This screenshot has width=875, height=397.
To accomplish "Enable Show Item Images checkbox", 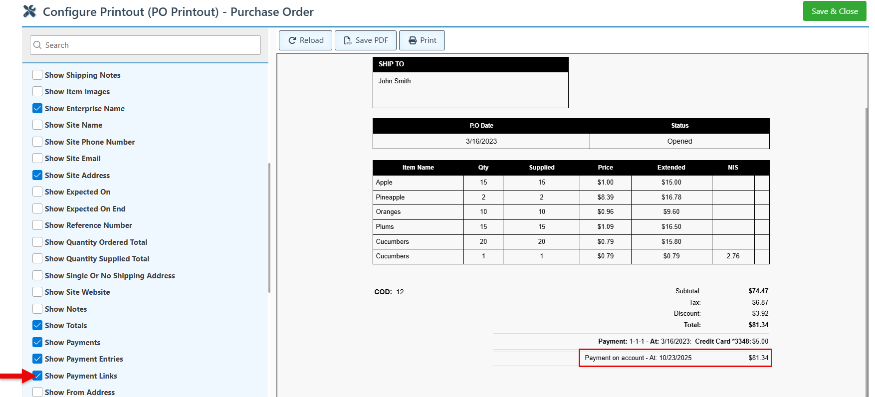I will coord(37,92).
